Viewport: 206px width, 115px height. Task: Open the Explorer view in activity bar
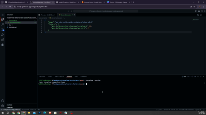[3, 19]
